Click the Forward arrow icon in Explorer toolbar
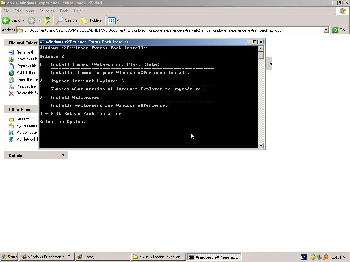The image size is (350, 262). tap(31, 20)
